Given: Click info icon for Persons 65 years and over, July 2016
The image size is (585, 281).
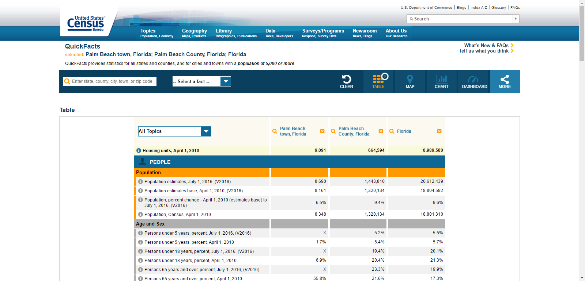Looking at the screenshot, I should click(x=140, y=269).
